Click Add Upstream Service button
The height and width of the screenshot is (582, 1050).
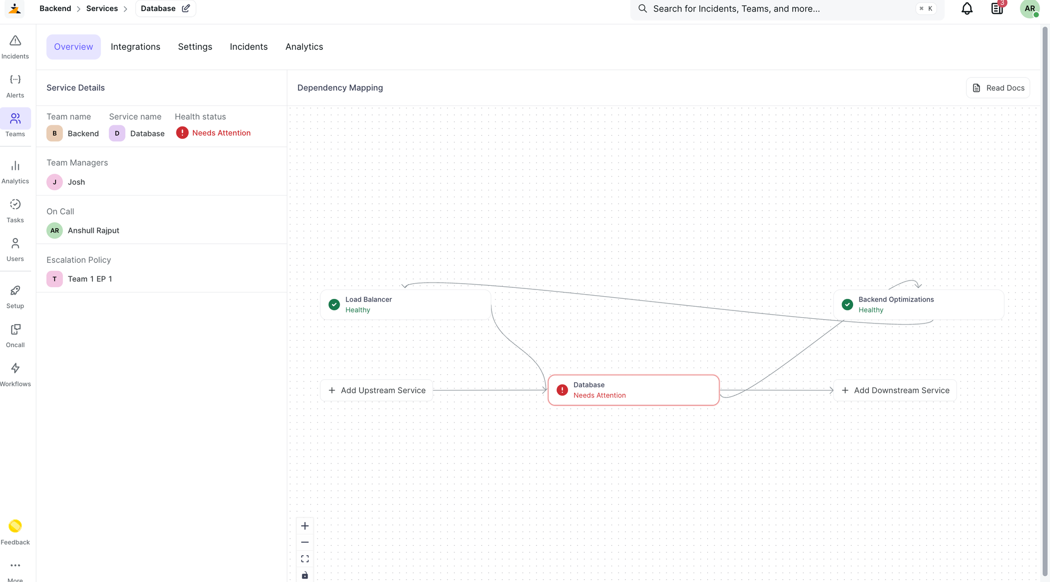pos(377,390)
